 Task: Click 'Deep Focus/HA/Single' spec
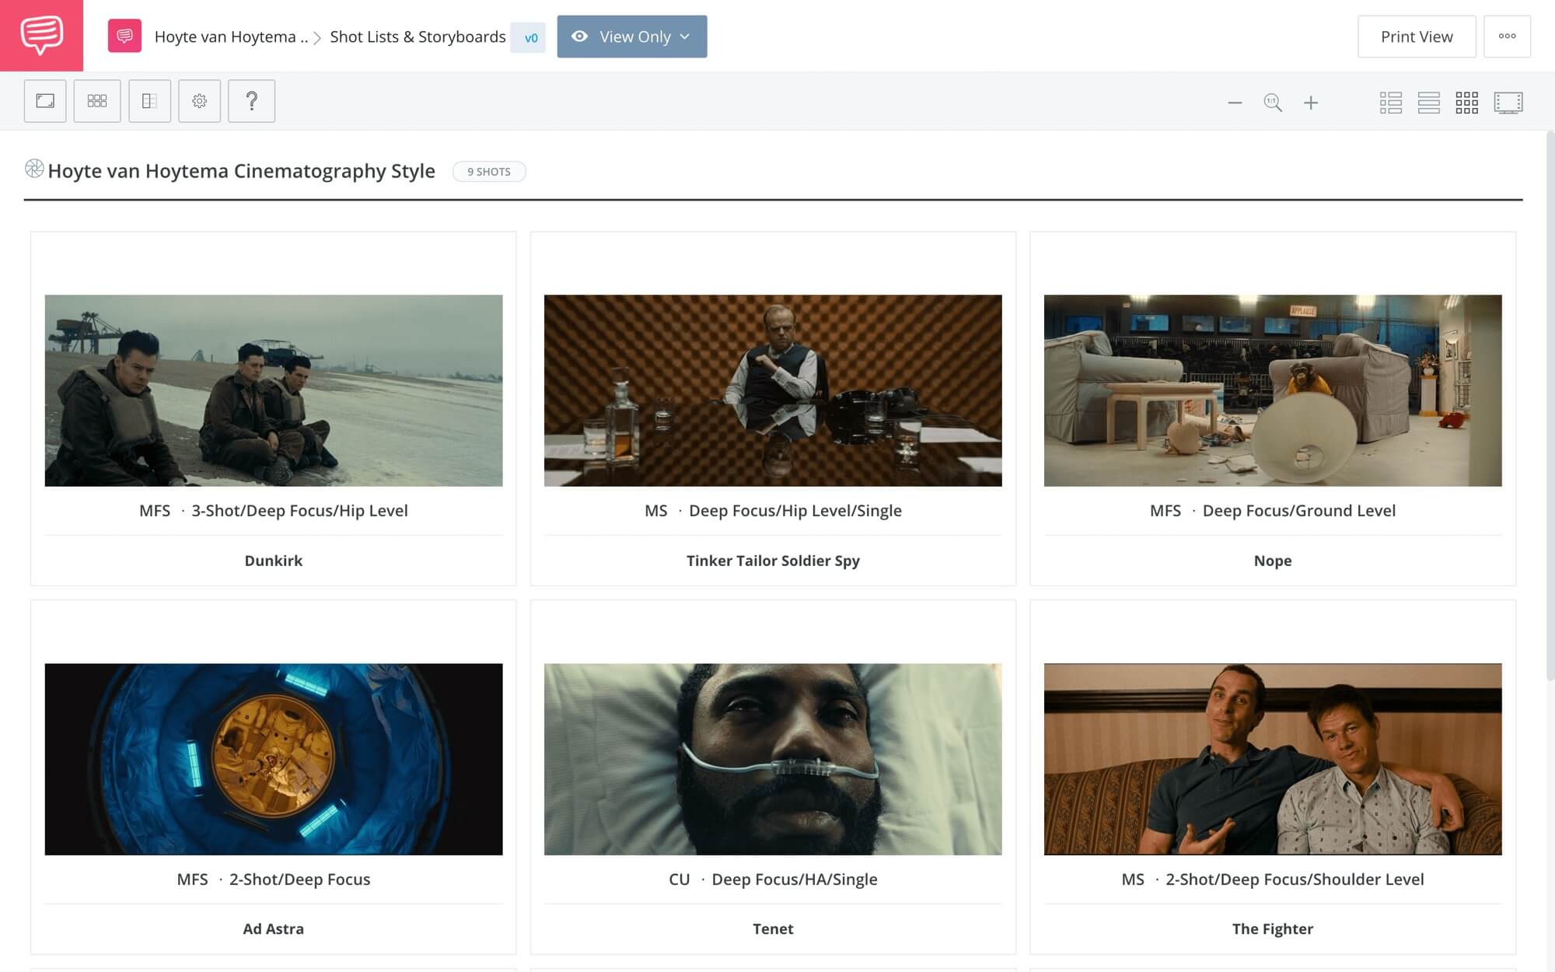pos(795,879)
